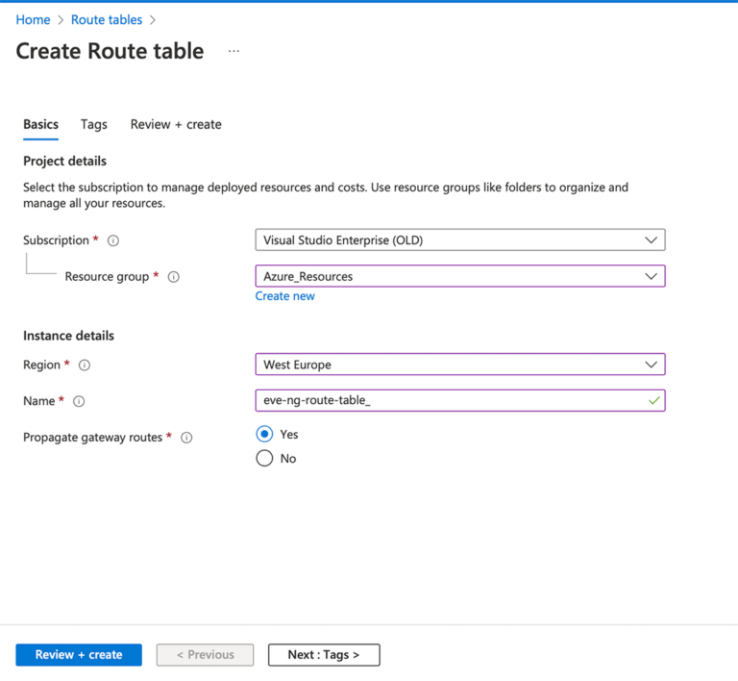Click the info icon next to Subscription
This screenshot has height=681, width=738.
113,240
